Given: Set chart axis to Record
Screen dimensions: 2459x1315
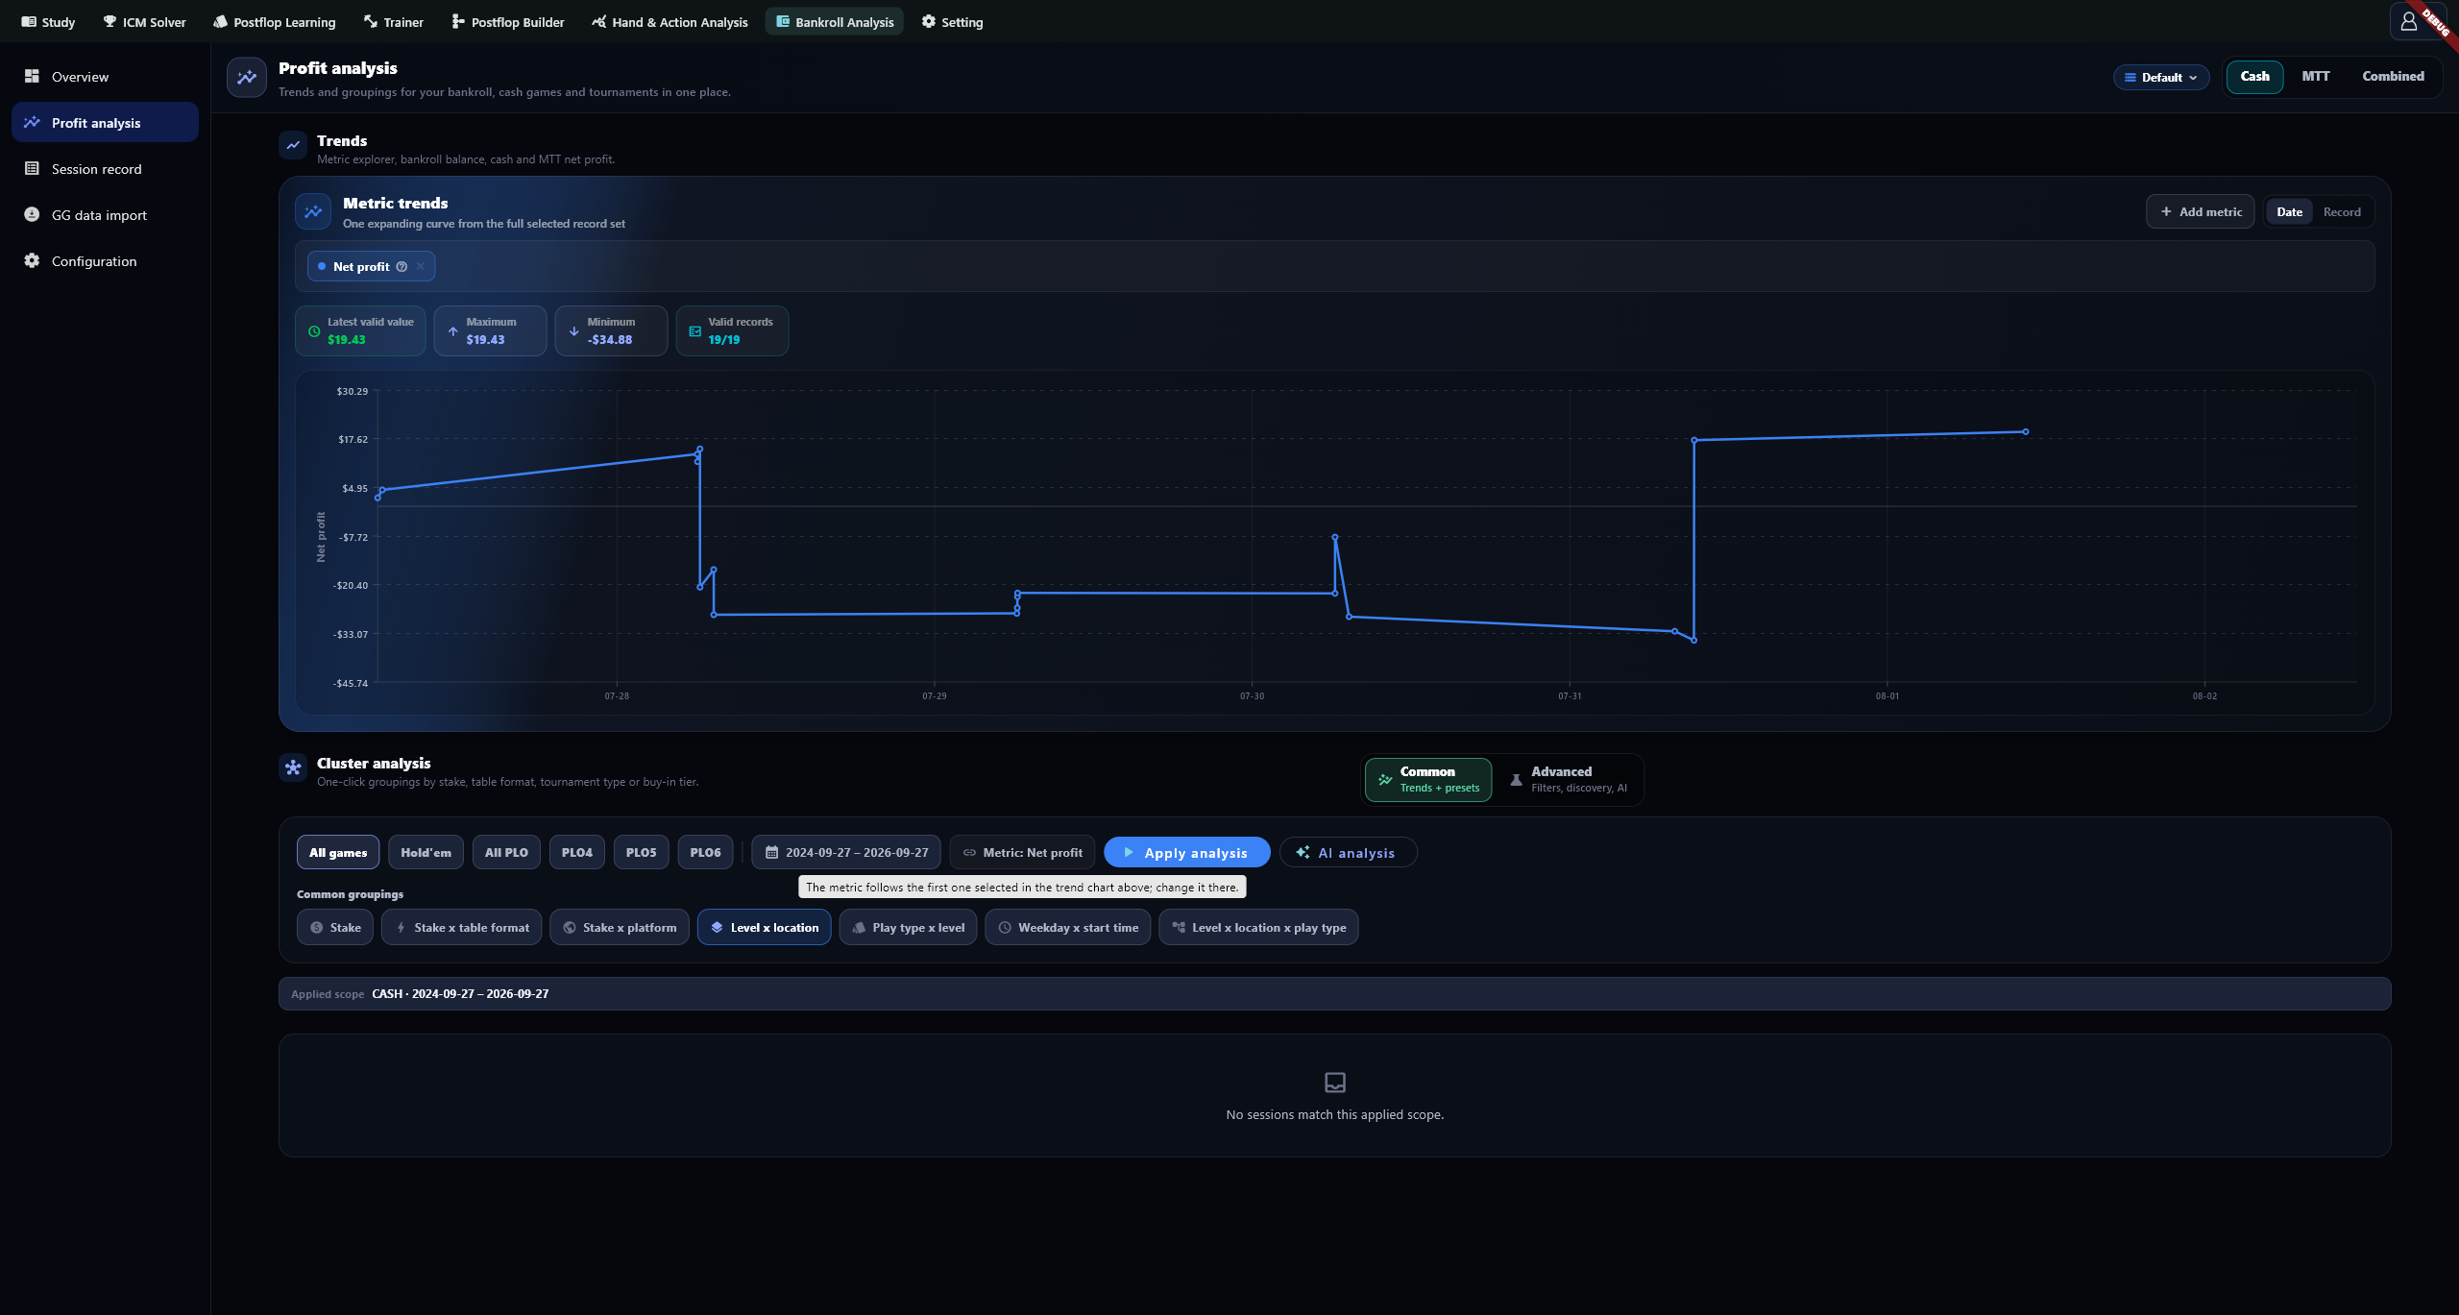Looking at the screenshot, I should coord(2342,211).
